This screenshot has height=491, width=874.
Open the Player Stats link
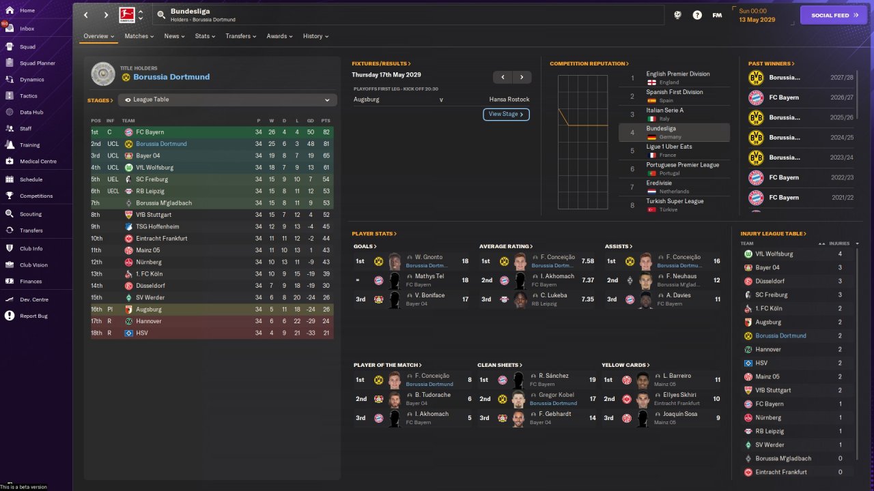click(374, 234)
